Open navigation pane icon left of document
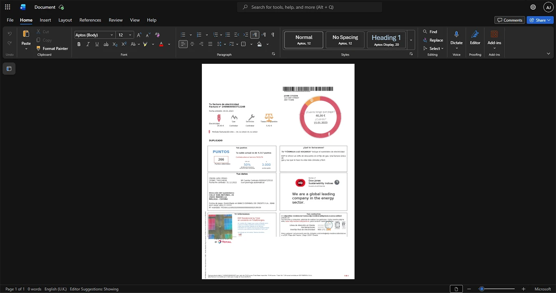 click(x=9, y=69)
